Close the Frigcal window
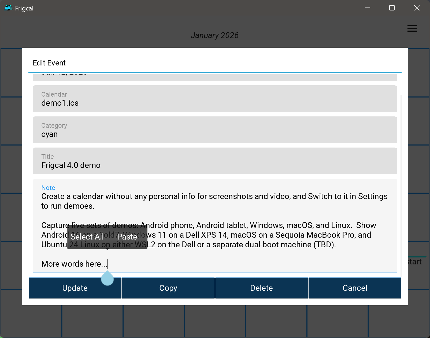This screenshot has width=430, height=338. [x=417, y=8]
